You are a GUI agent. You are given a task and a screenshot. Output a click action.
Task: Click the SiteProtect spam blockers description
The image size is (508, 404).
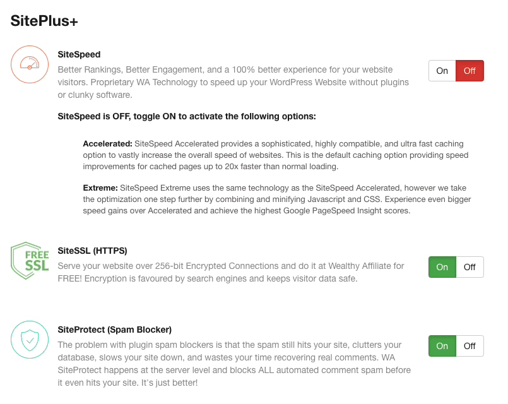tap(234, 364)
